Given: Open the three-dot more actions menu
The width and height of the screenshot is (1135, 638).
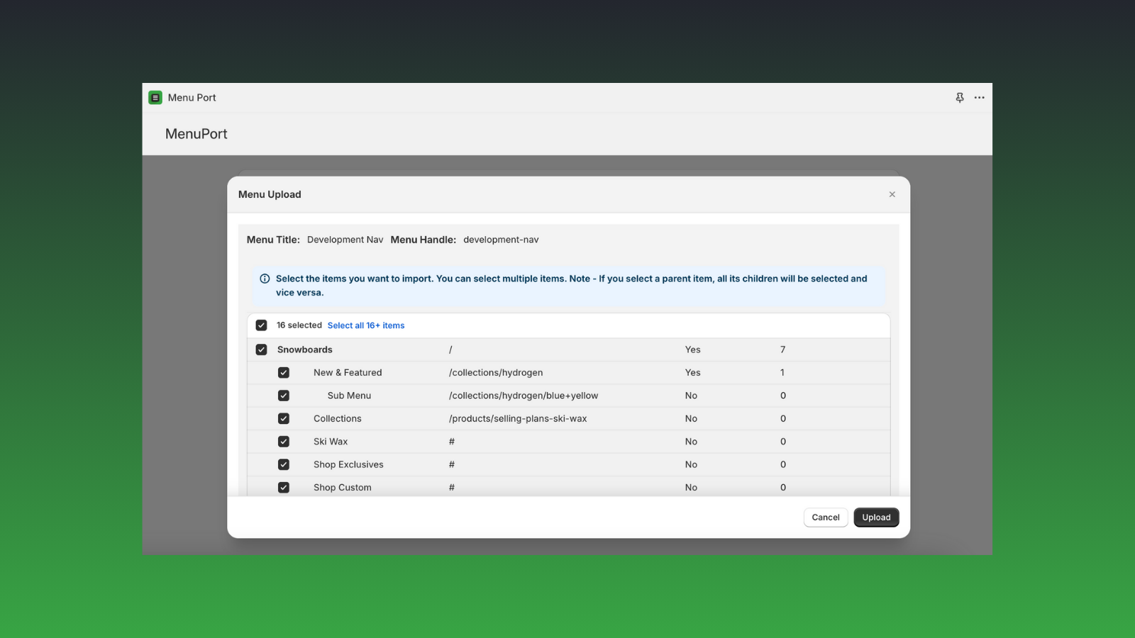Looking at the screenshot, I should (x=980, y=98).
